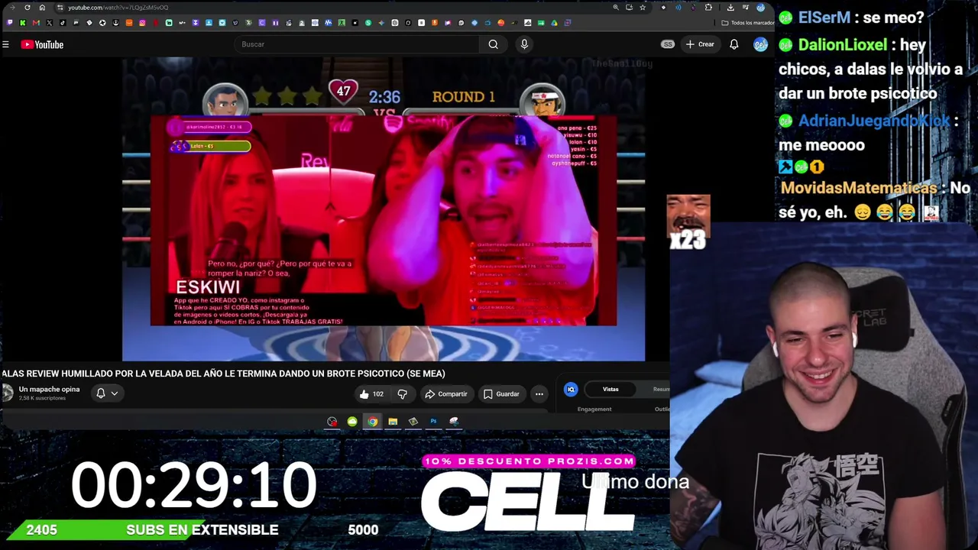This screenshot has width=978, height=550.
Task: Click chat username ElSerM
Action: click(x=824, y=18)
